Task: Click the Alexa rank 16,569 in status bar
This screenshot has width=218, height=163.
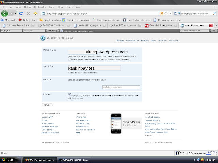Action: tap(212, 152)
